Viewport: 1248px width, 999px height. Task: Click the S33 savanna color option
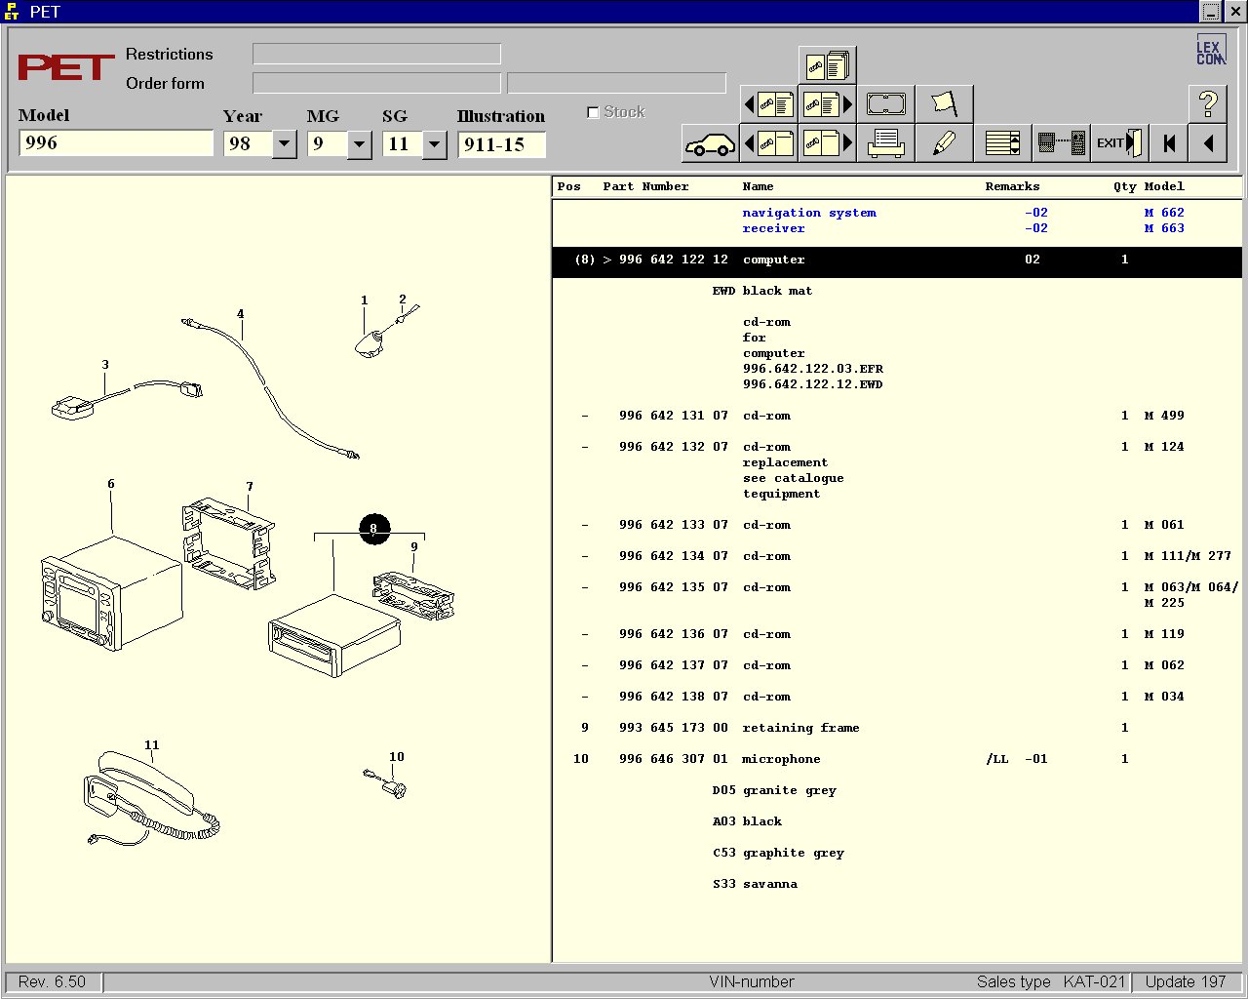click(755, 884)
